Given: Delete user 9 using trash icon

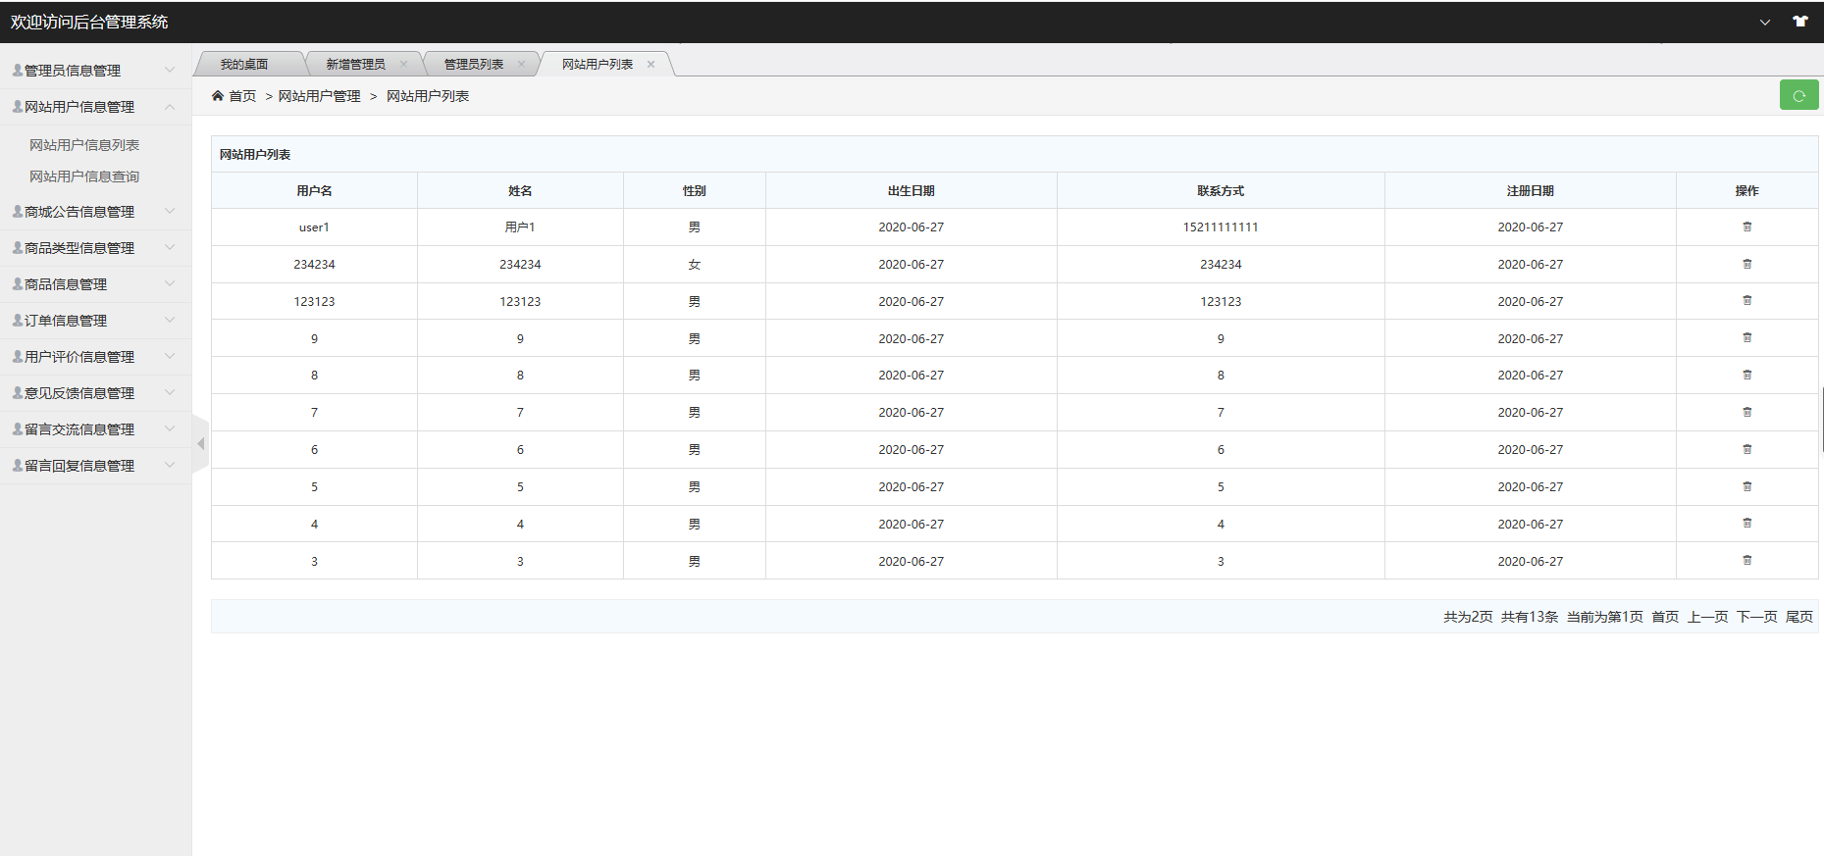Looking at the screenshot, I should [x=1746, y=338].
